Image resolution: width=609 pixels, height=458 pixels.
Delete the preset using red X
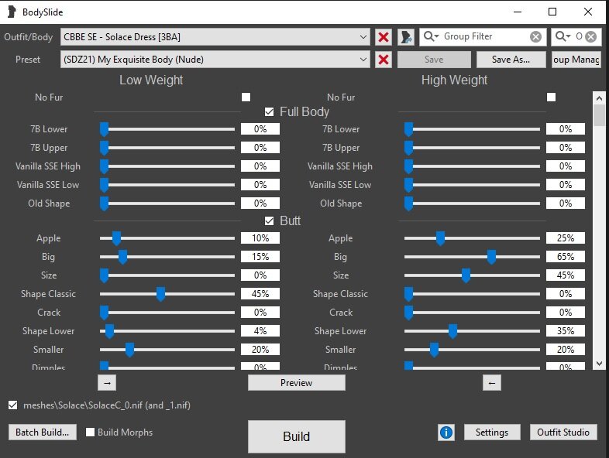click(x=384, y=60)
